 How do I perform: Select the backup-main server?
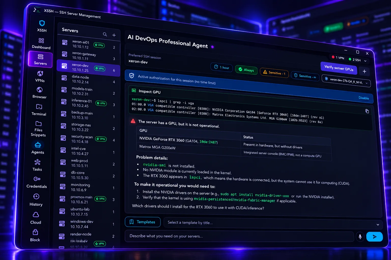pos(88,115)
